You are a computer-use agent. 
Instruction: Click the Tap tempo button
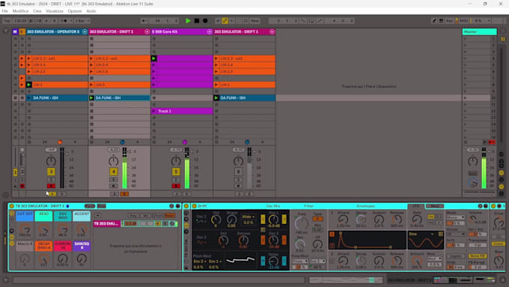coord(7,21)
